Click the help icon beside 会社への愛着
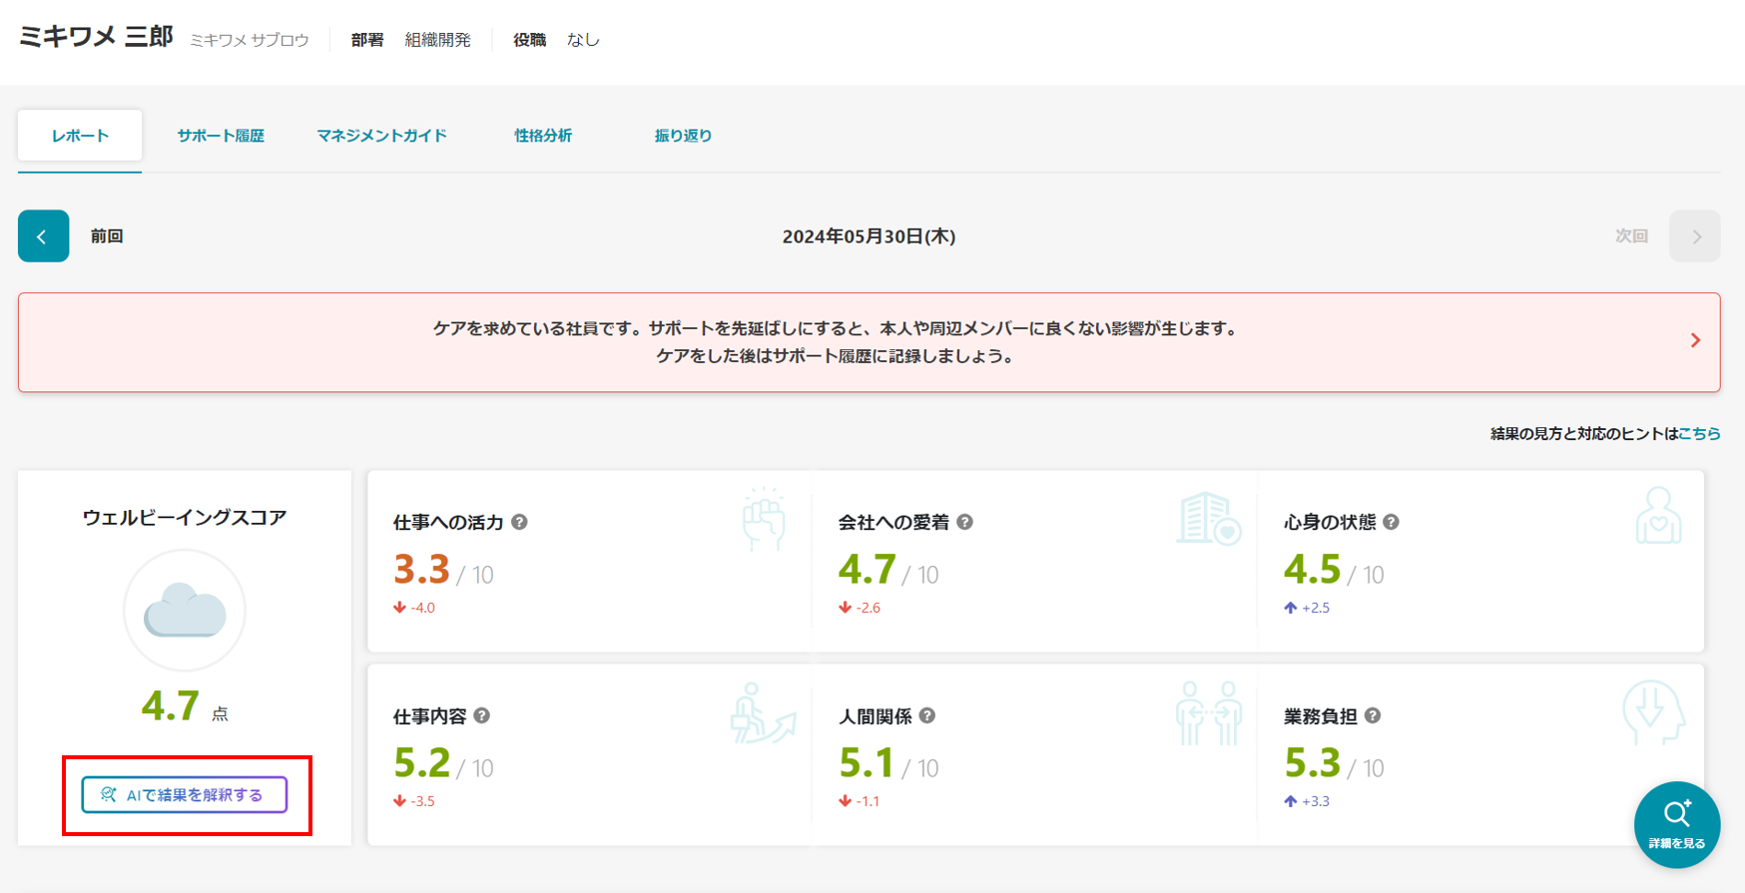Image resolution: width=1745 pixels, height=893 pixels. [x=964, y=522]
